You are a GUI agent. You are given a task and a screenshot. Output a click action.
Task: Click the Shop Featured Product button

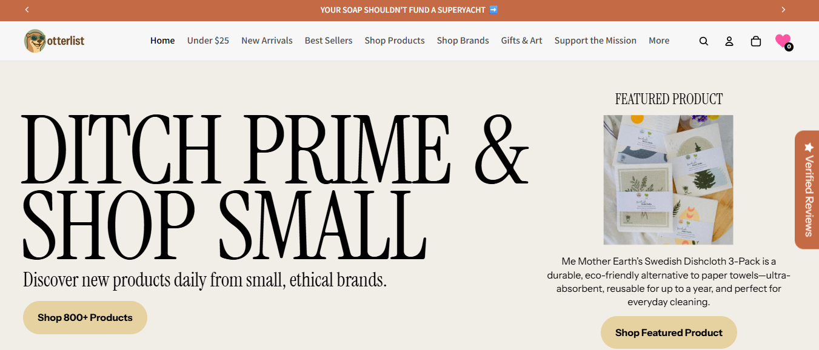tap(669, 332)
